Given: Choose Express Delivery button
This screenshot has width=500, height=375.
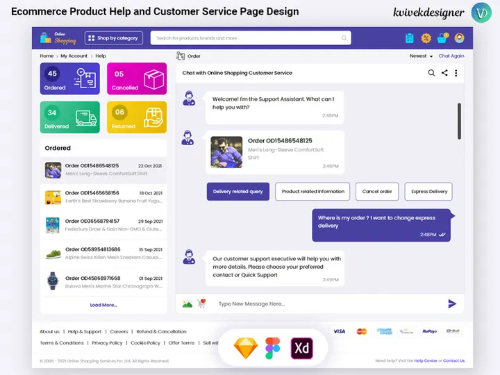Looking at the screenshot, I should click(428, 192).
